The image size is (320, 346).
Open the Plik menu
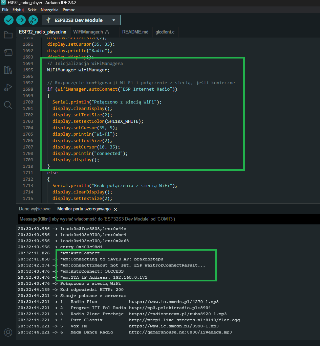[5, 10]
